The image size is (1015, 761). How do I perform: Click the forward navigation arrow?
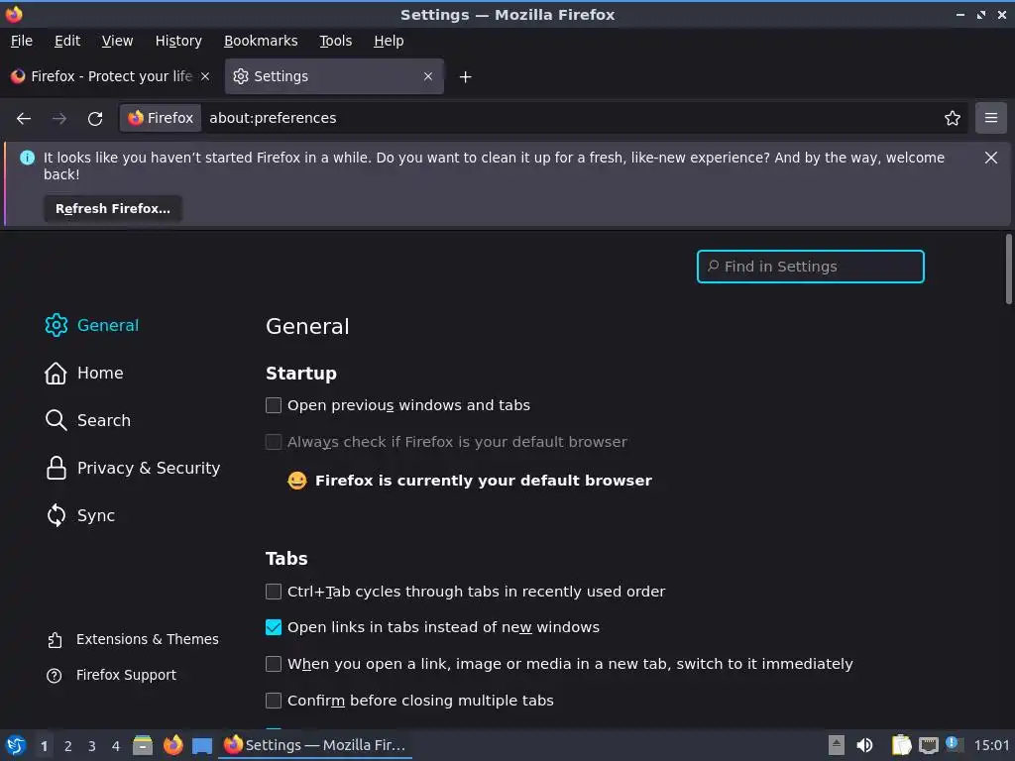(59, 119)
